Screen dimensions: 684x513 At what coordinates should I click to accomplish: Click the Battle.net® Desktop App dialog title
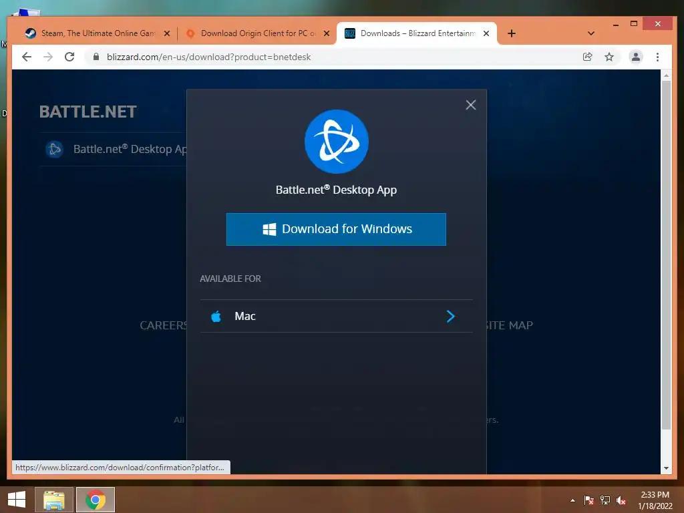337,190
